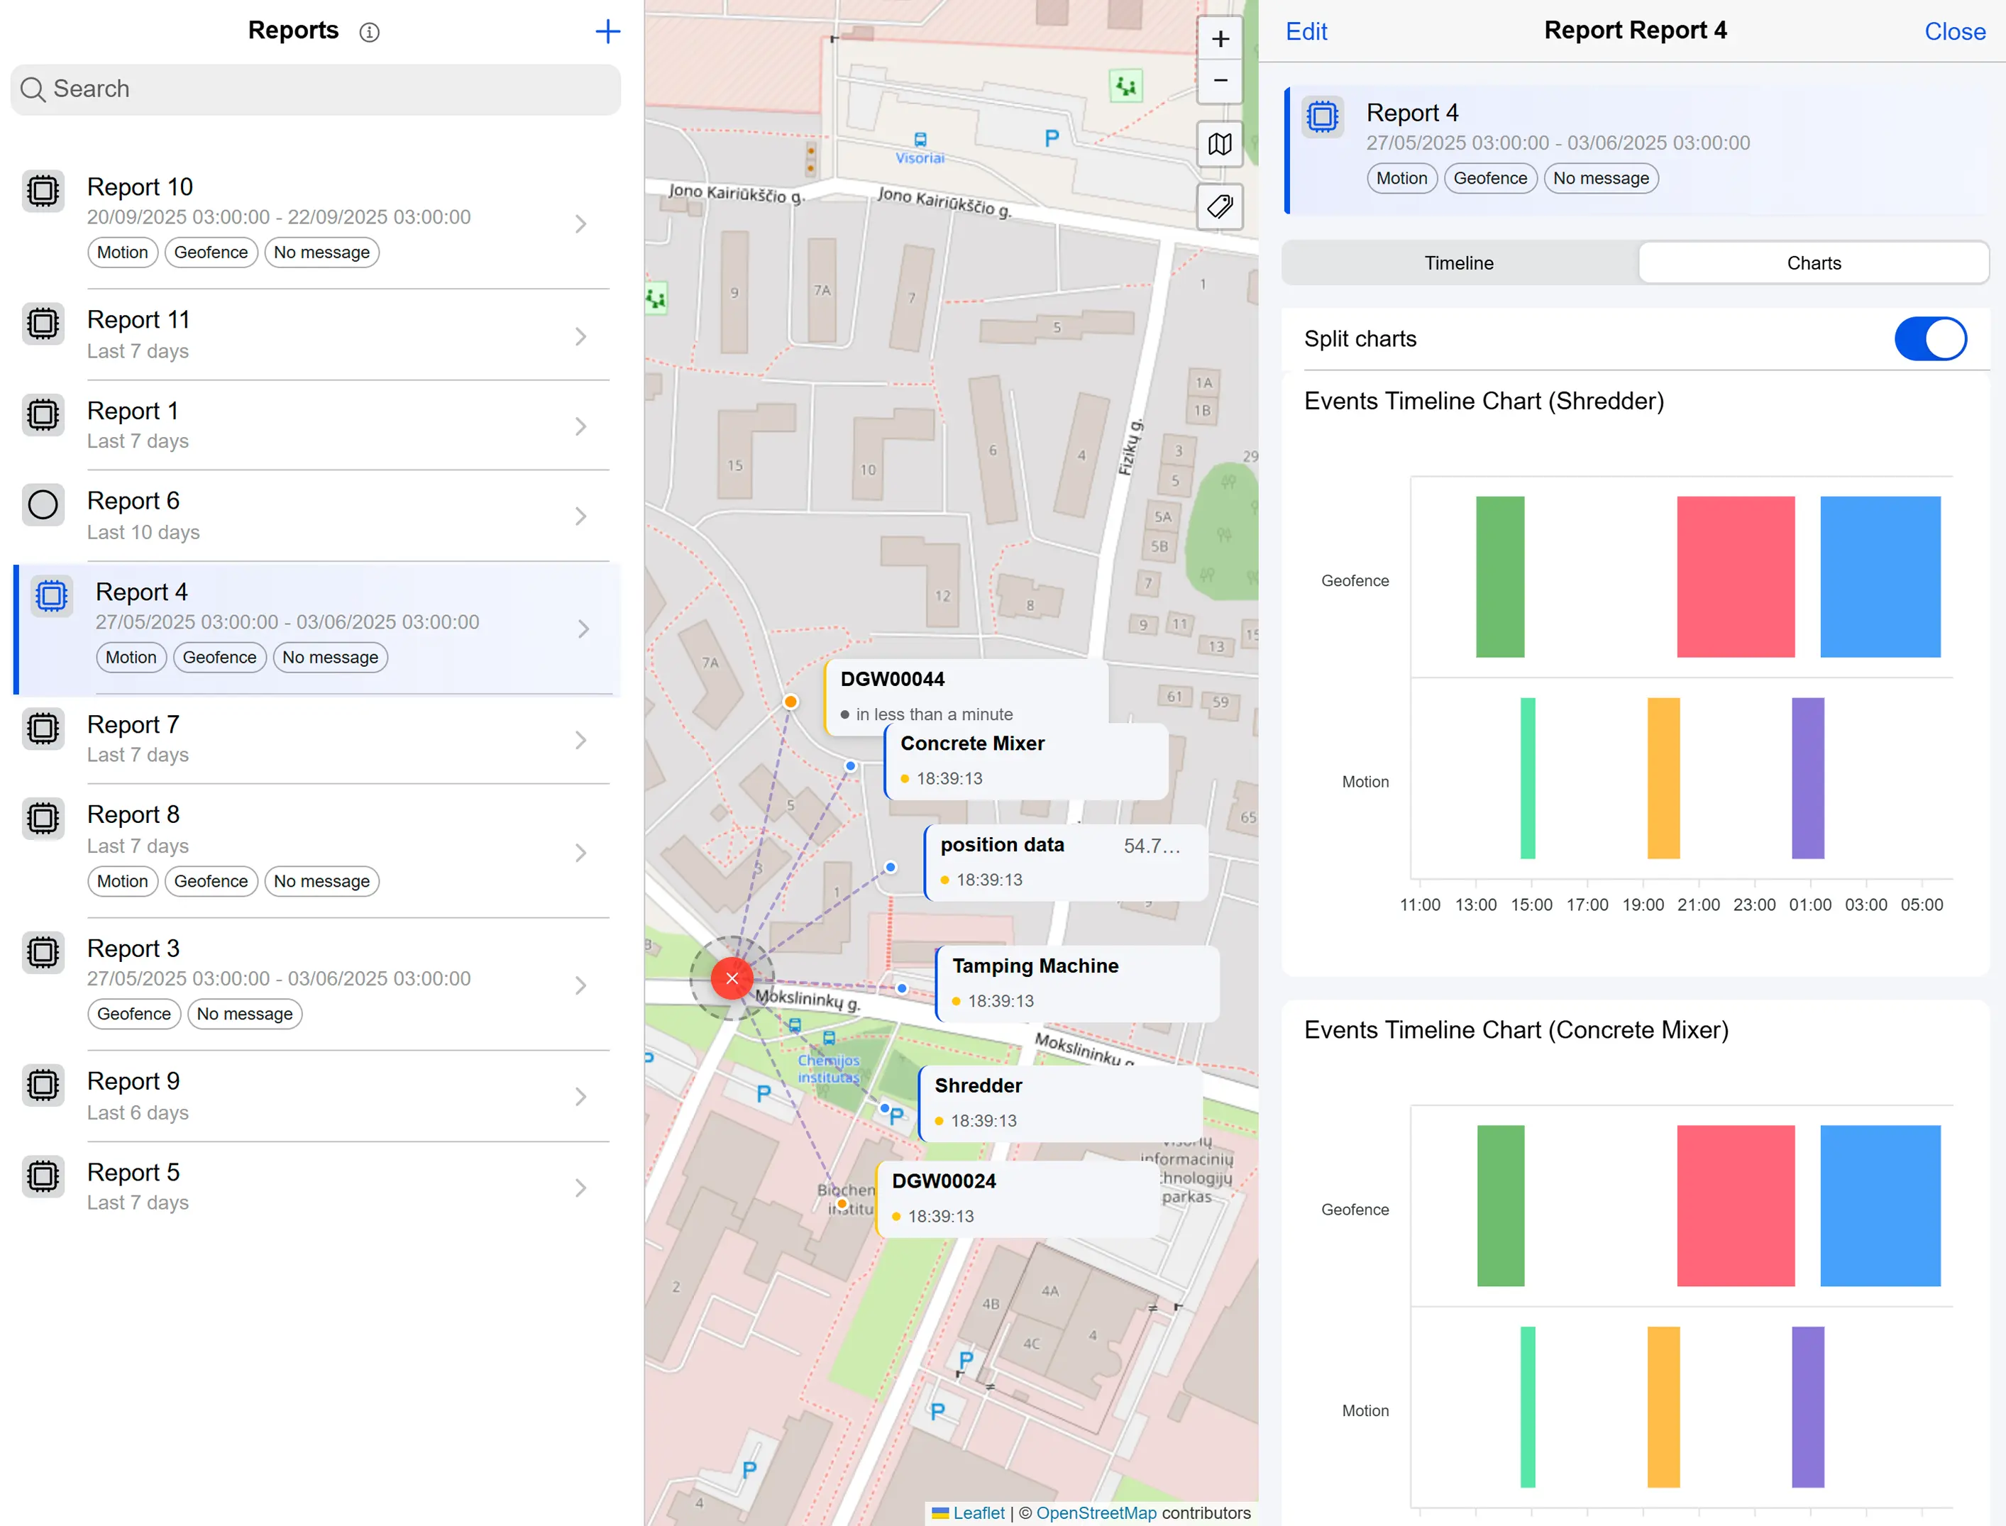Screen dimensions: 2006x1526
Task: Toggle the Split charts switch
Action: (x=1929, y=339)
